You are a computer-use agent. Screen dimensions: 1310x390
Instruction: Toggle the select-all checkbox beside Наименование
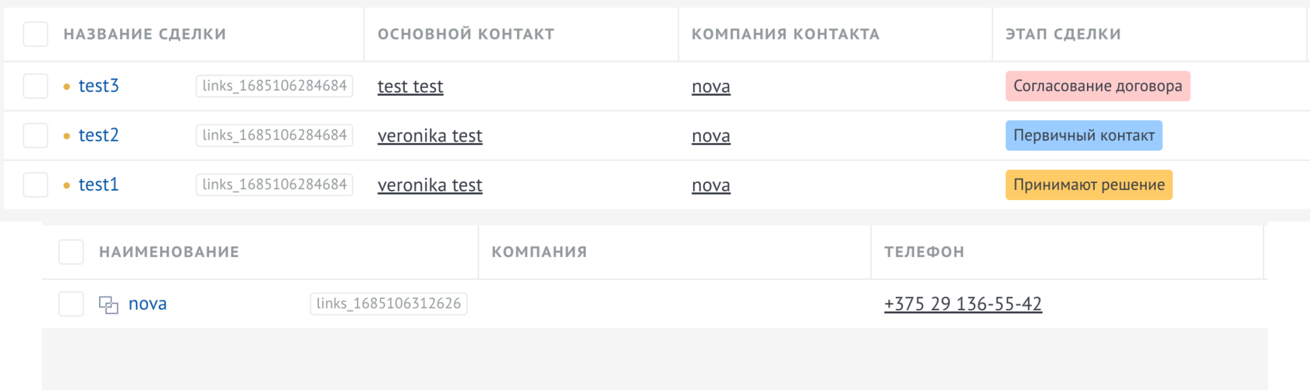click(72, 252)
